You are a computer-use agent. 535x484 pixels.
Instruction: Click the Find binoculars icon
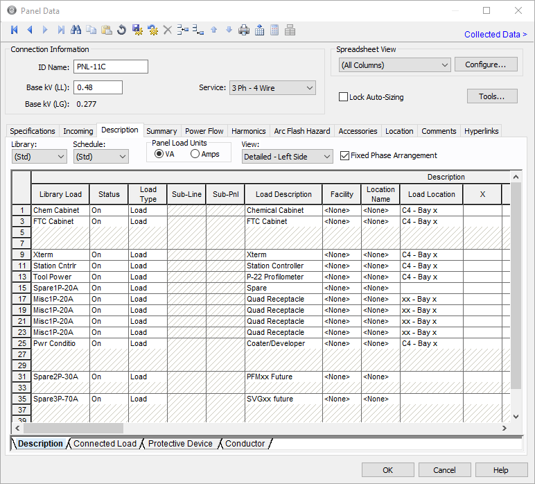click(x=76, y=30)
